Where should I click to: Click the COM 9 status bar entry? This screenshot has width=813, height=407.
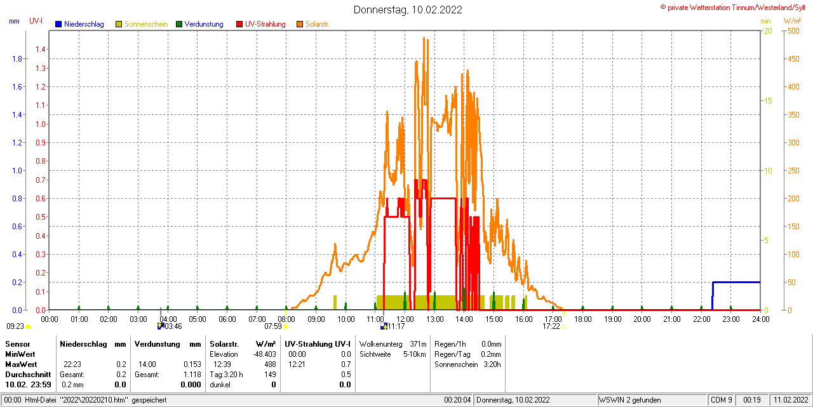tap(722, 400)
